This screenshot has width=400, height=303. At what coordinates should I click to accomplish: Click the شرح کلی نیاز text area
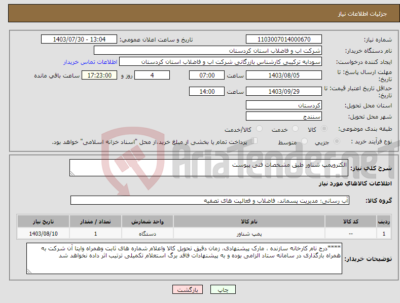209,168
